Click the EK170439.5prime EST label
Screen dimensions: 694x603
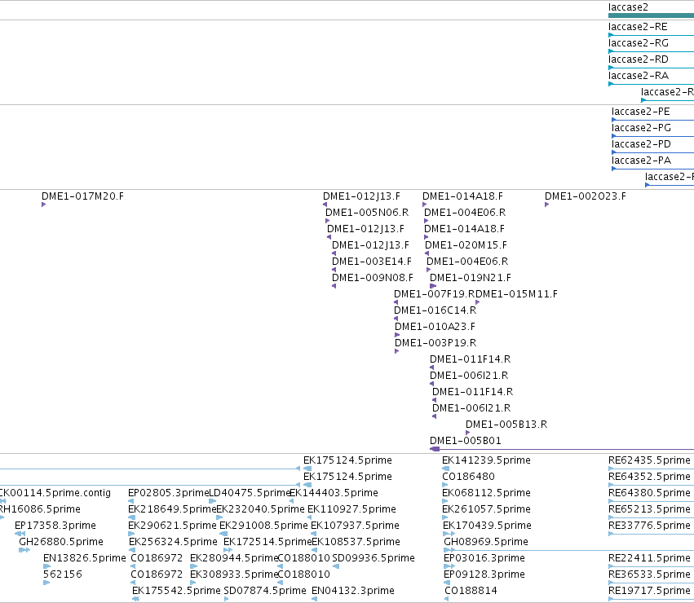487,526
